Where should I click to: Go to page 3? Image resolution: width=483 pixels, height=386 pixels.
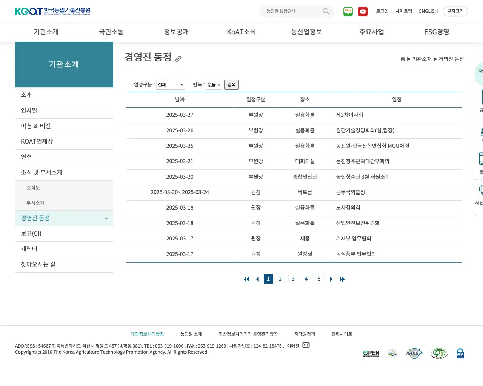293,279
